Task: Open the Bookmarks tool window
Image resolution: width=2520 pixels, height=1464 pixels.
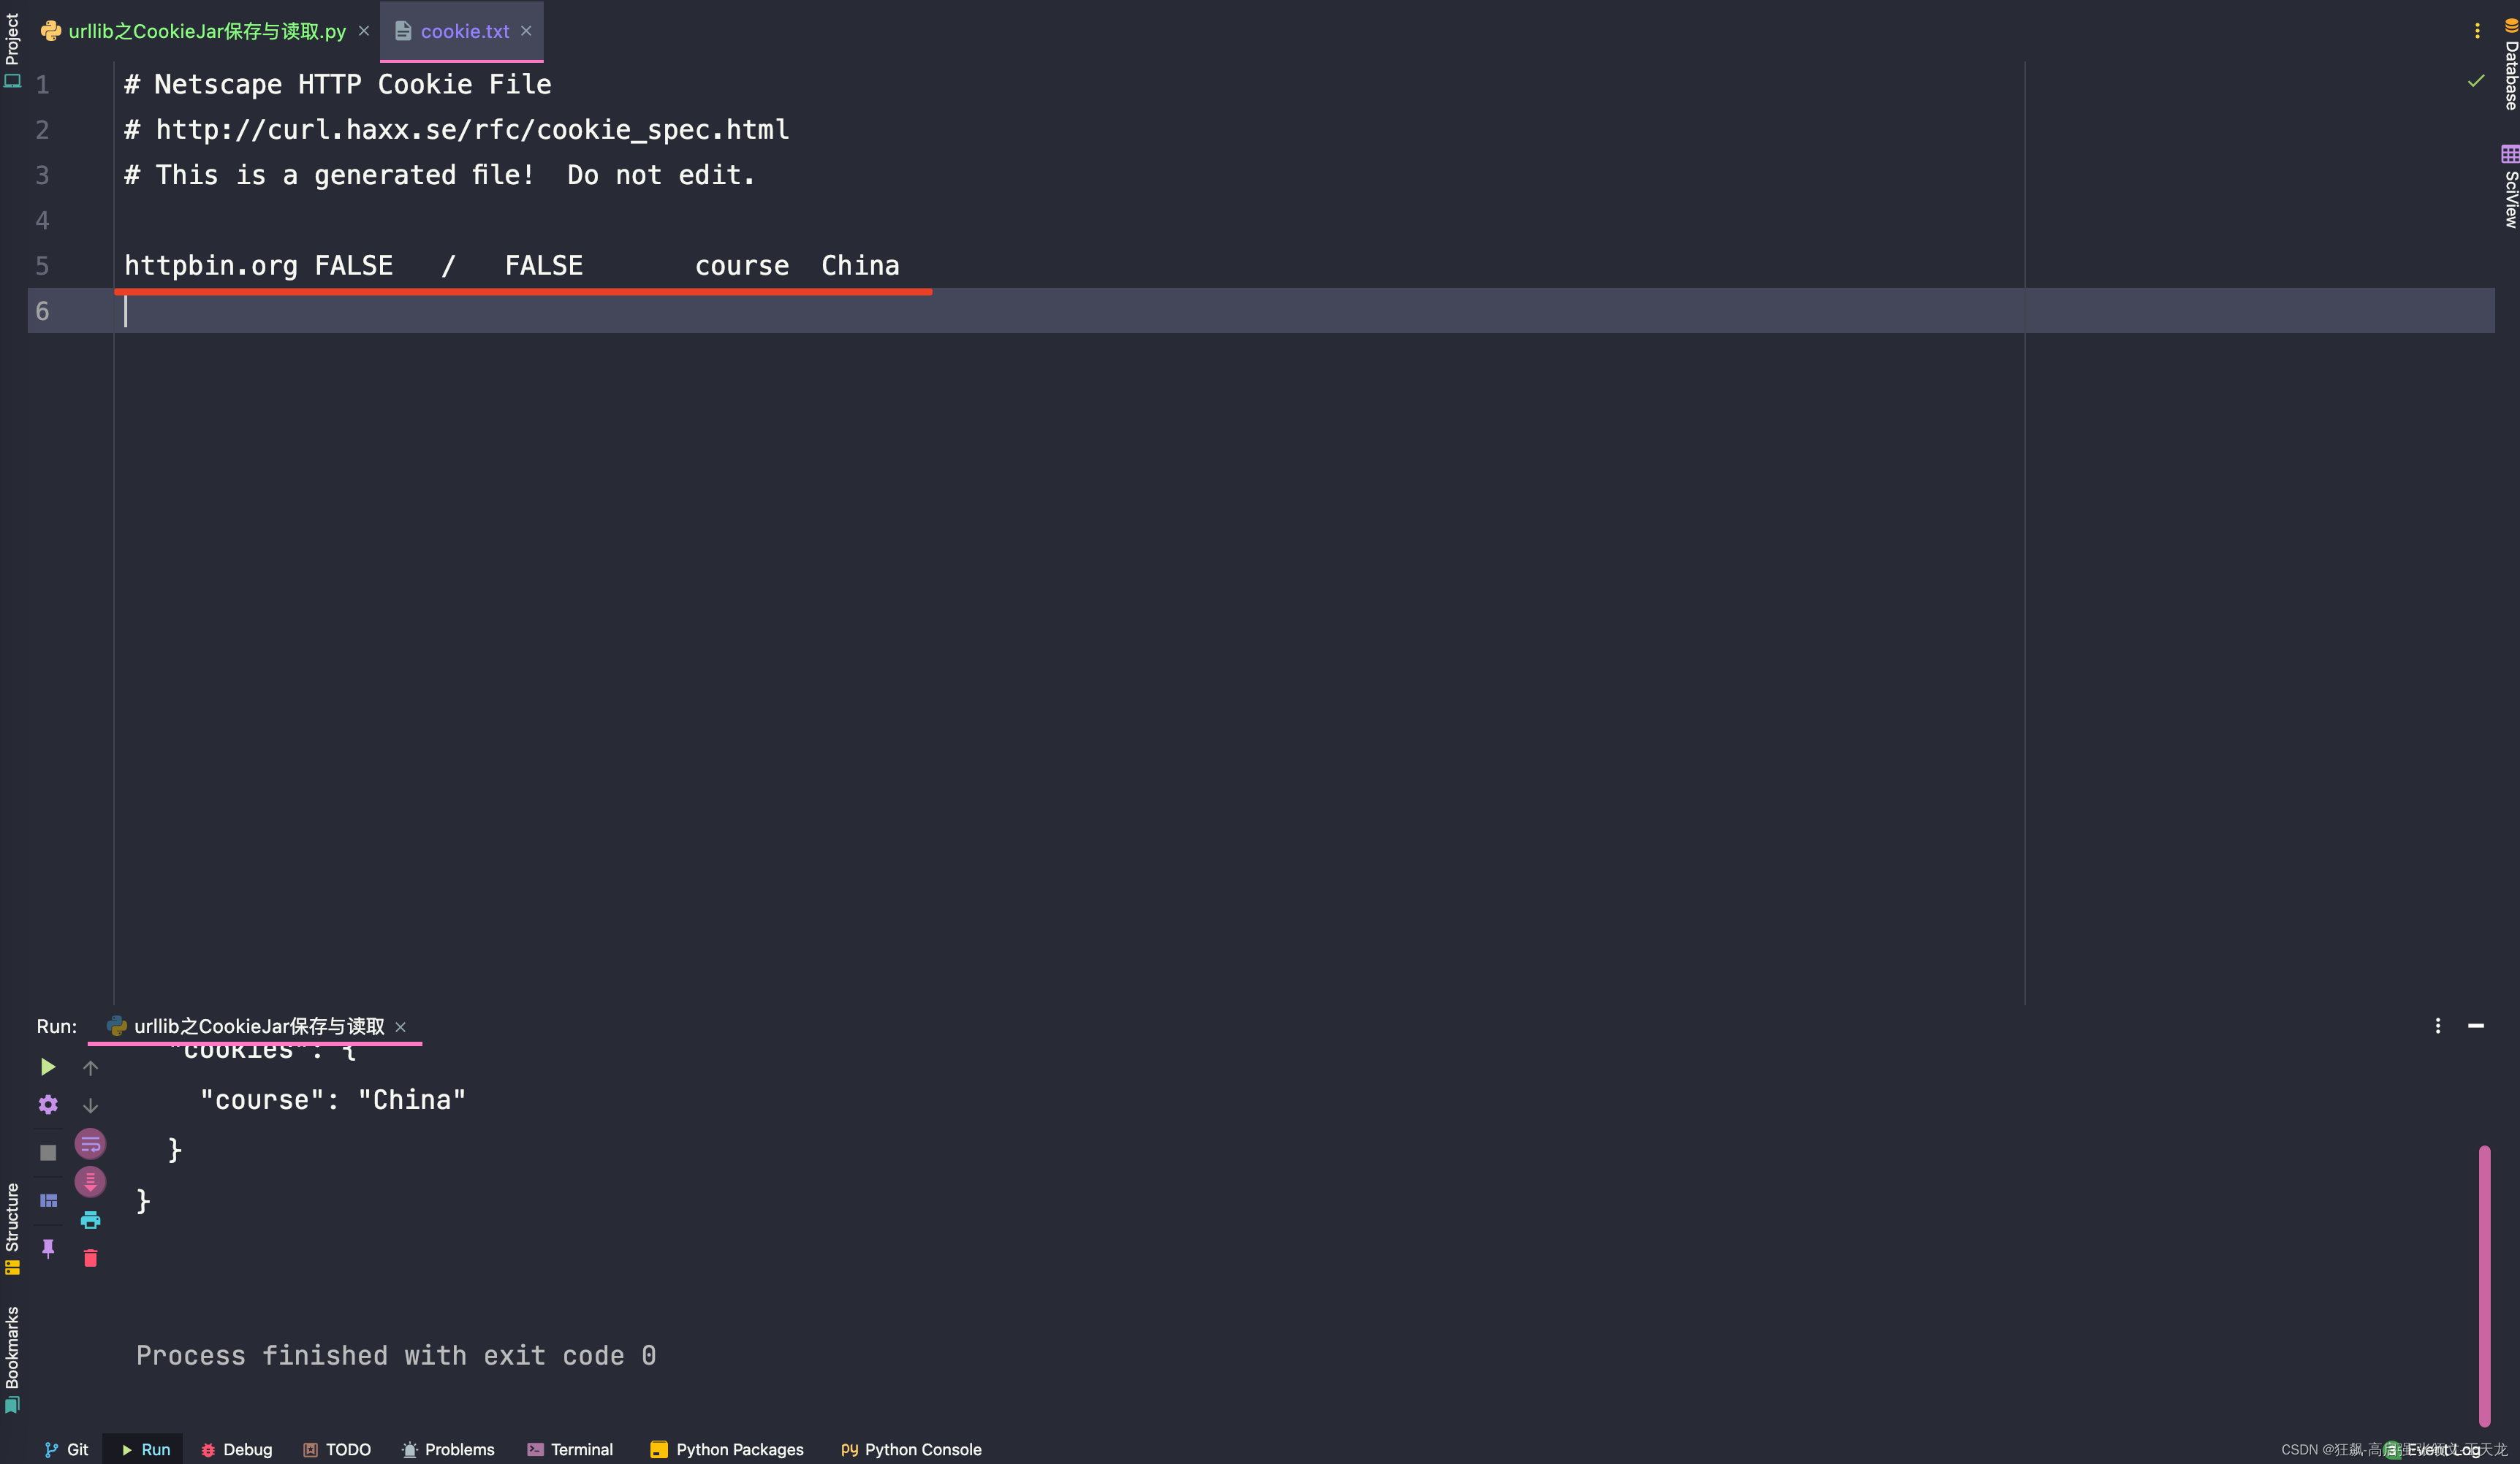Action: 12,1359
